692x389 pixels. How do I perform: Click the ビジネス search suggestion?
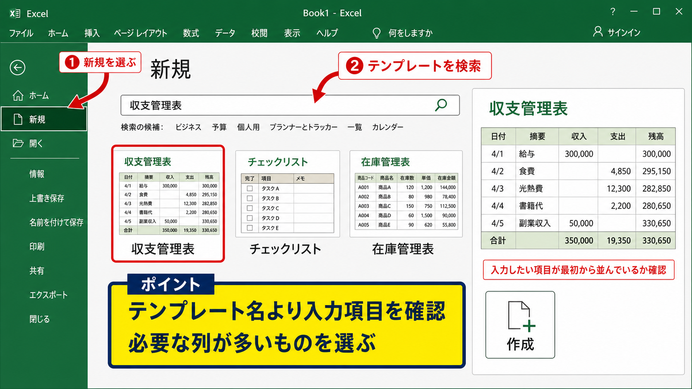[188, 127]
